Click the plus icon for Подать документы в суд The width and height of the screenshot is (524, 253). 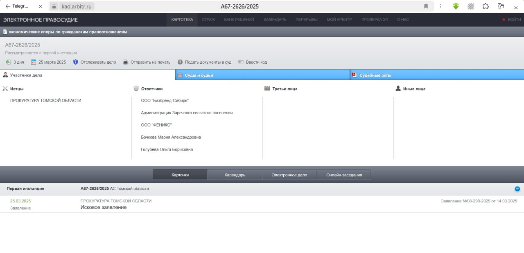tap(180, 62)
